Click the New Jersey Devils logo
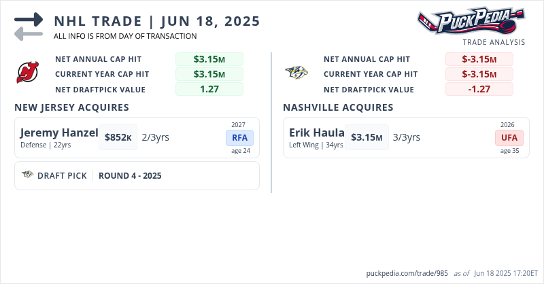 pyautogui.click(x=28, y=73)
